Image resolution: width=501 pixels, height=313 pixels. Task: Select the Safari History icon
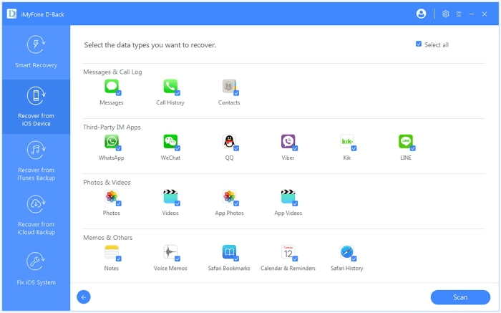pyautogui.click(x=347, y=251)
